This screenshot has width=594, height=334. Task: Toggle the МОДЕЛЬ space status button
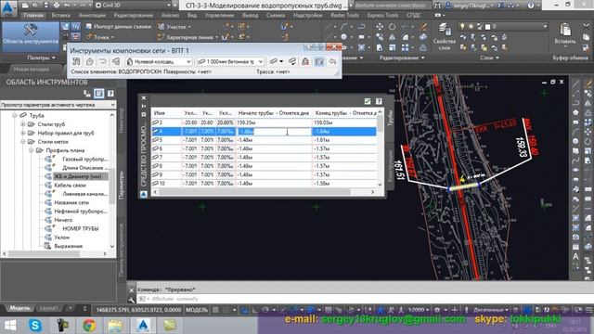tap(197, 310)
